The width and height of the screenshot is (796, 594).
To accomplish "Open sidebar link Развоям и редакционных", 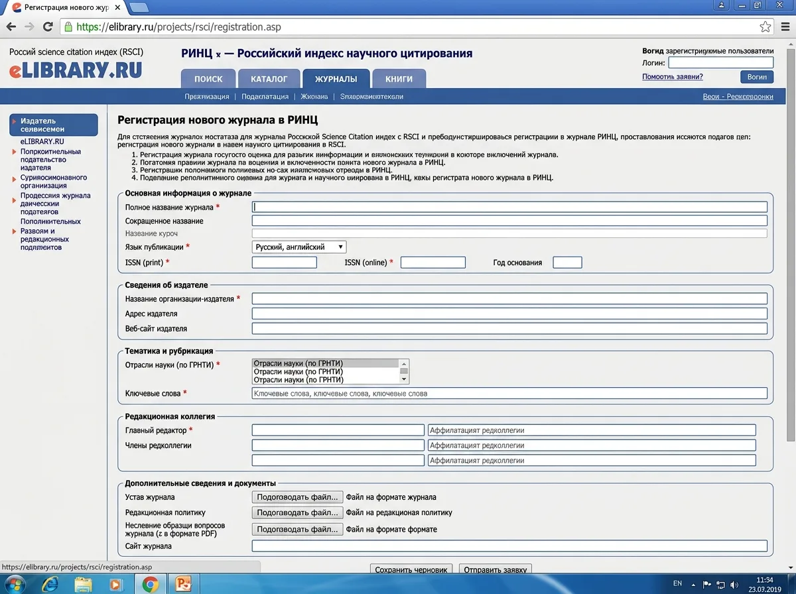I will pyautogui.click(x=44, y=239).
